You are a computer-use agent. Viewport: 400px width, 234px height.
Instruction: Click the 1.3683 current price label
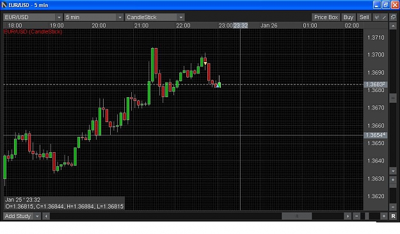click(x=375, y=84)
